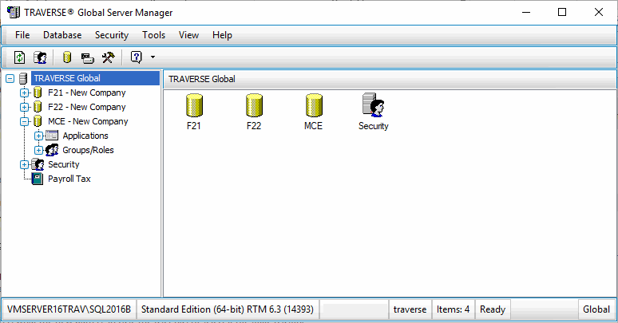Expand the F21 - New Company node

(x=25, y=93)
